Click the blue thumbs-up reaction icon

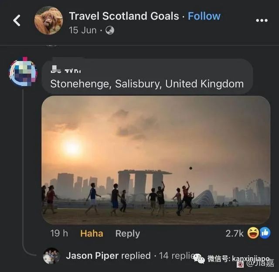[x=265, y=233]
